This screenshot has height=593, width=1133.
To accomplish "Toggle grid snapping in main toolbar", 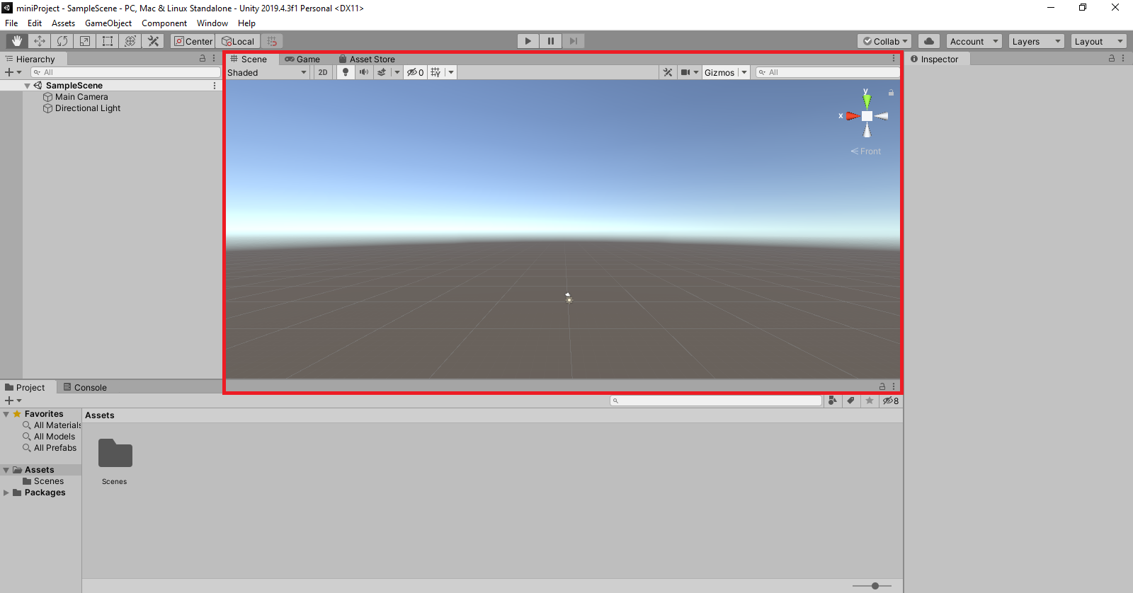I will (x=272, y=41).
